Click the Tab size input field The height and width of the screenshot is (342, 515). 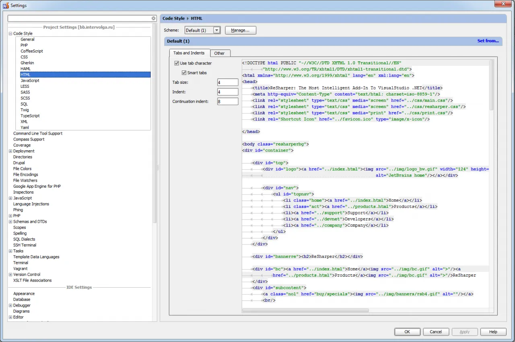pyautogui.click(x=227, y=82)
